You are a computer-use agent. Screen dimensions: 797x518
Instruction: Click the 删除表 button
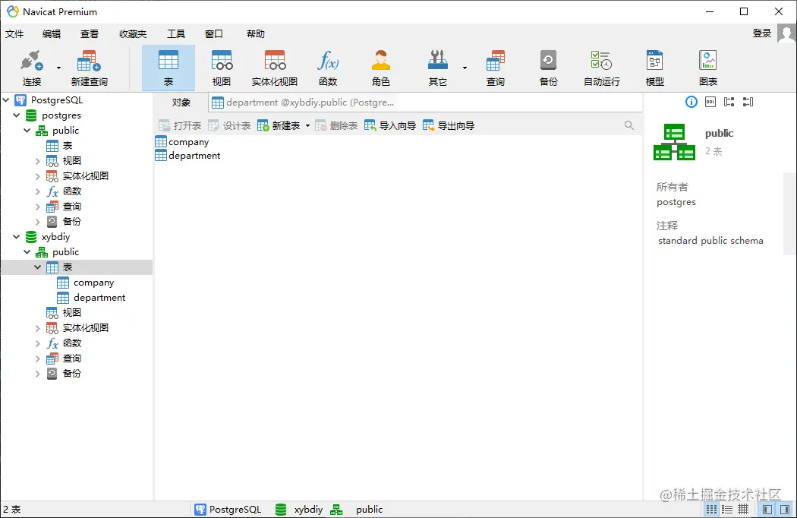click(x=336, y=125)
